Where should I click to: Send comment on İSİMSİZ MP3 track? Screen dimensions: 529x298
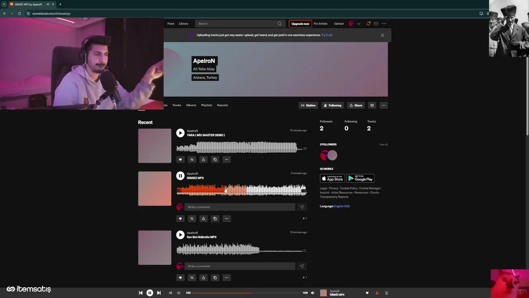click(302, 207)
